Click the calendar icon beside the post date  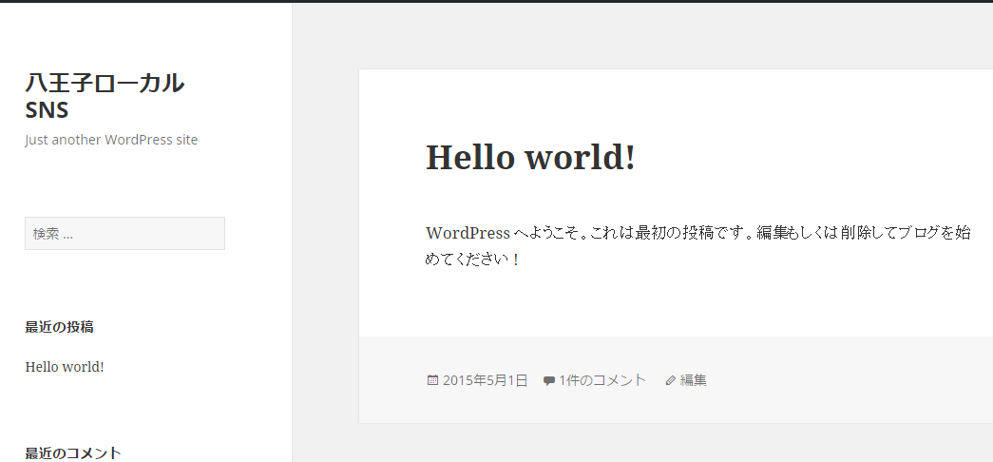(432, 380)
